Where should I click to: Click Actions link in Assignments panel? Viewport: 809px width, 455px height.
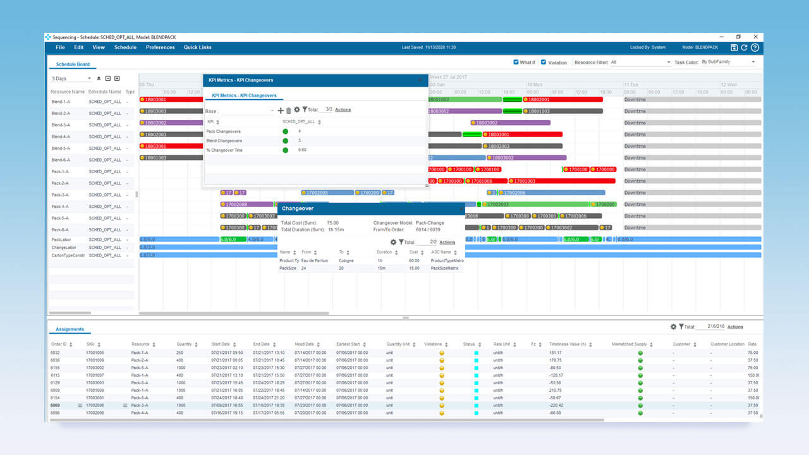pyautogui.click(x=735, y=327)
